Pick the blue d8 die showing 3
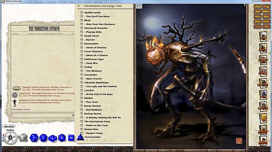Image resolution: width=272 pixels, height=152 pixels. tap(62, 138)
